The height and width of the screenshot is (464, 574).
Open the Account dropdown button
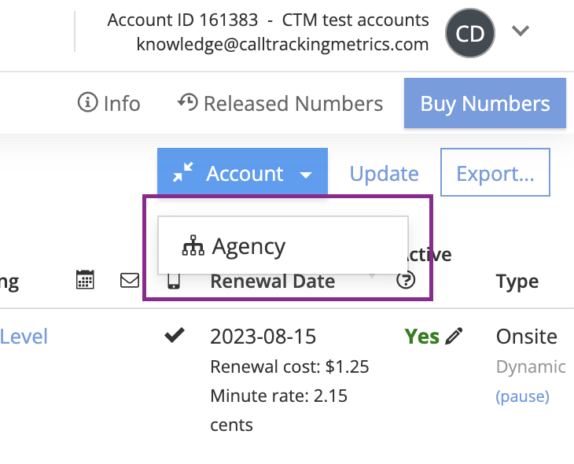[x=242, y=171]
